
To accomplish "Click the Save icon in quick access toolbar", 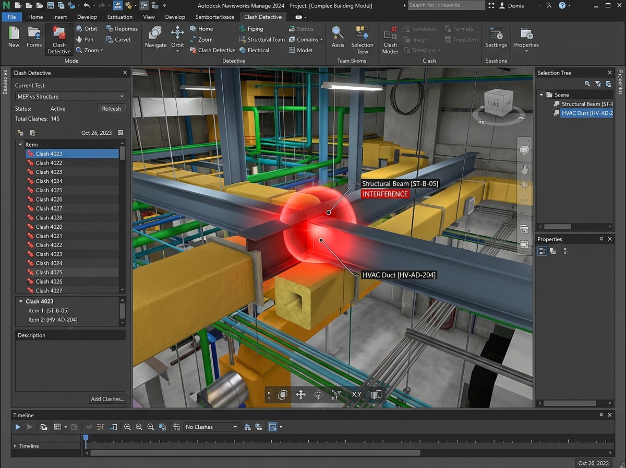I will click(x=50, y=5).
